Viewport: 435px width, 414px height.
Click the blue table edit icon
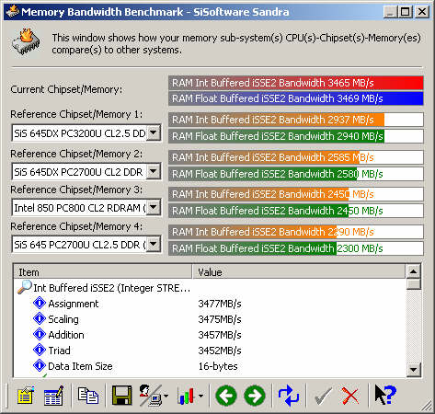[53, 396]
